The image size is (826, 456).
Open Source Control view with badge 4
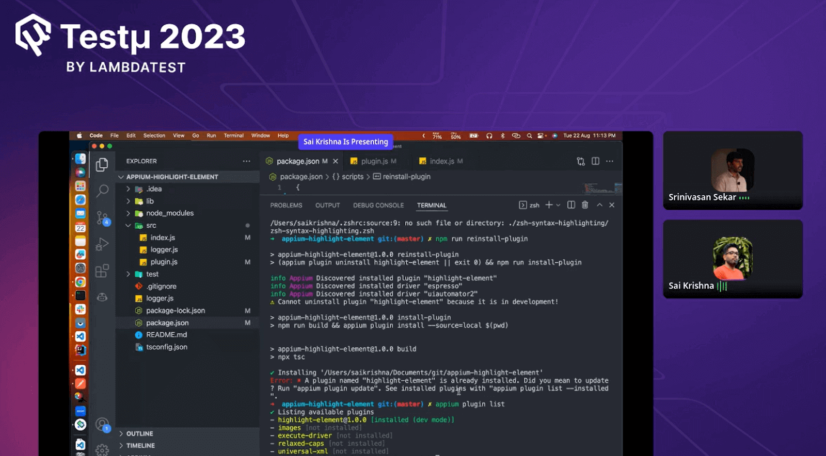103,218
